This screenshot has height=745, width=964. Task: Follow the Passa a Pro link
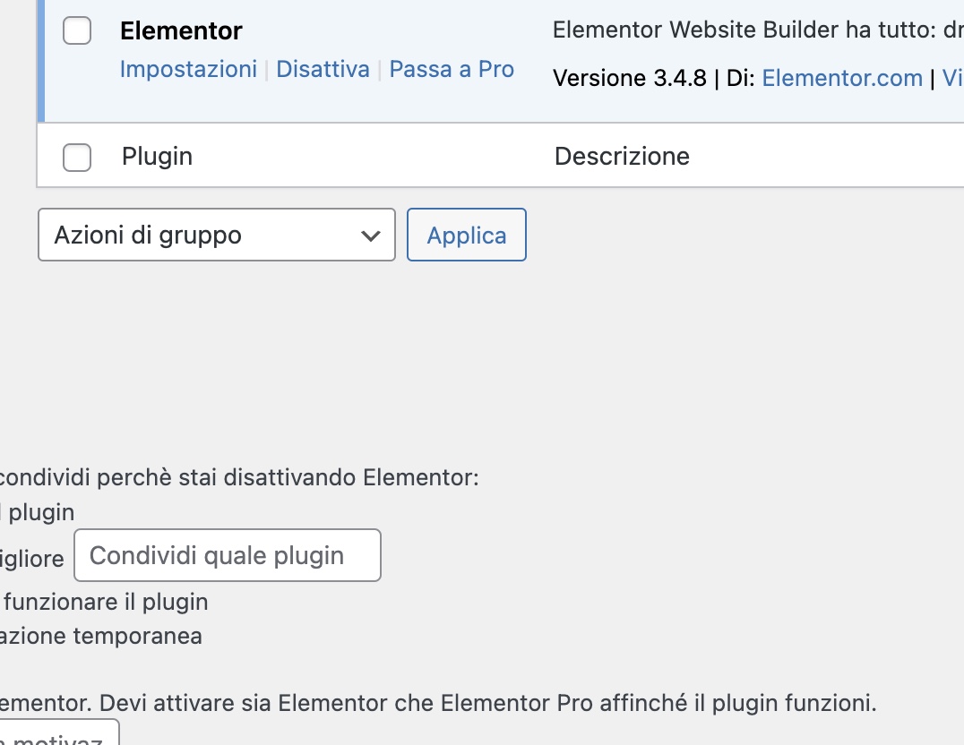tap(452, 70)
